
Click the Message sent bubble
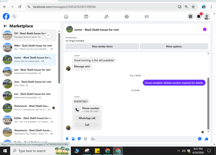pos(82,67)
